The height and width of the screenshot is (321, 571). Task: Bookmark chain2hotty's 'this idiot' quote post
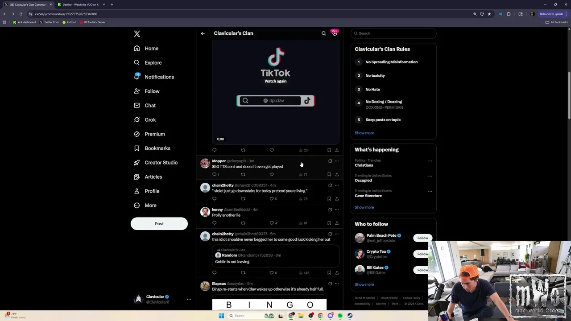tap(329, 273)
